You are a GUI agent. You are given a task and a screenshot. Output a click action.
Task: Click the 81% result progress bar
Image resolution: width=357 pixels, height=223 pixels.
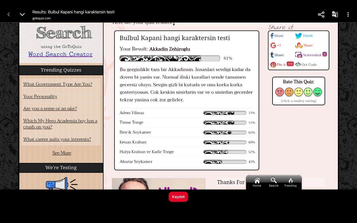[x=170, y=58]
